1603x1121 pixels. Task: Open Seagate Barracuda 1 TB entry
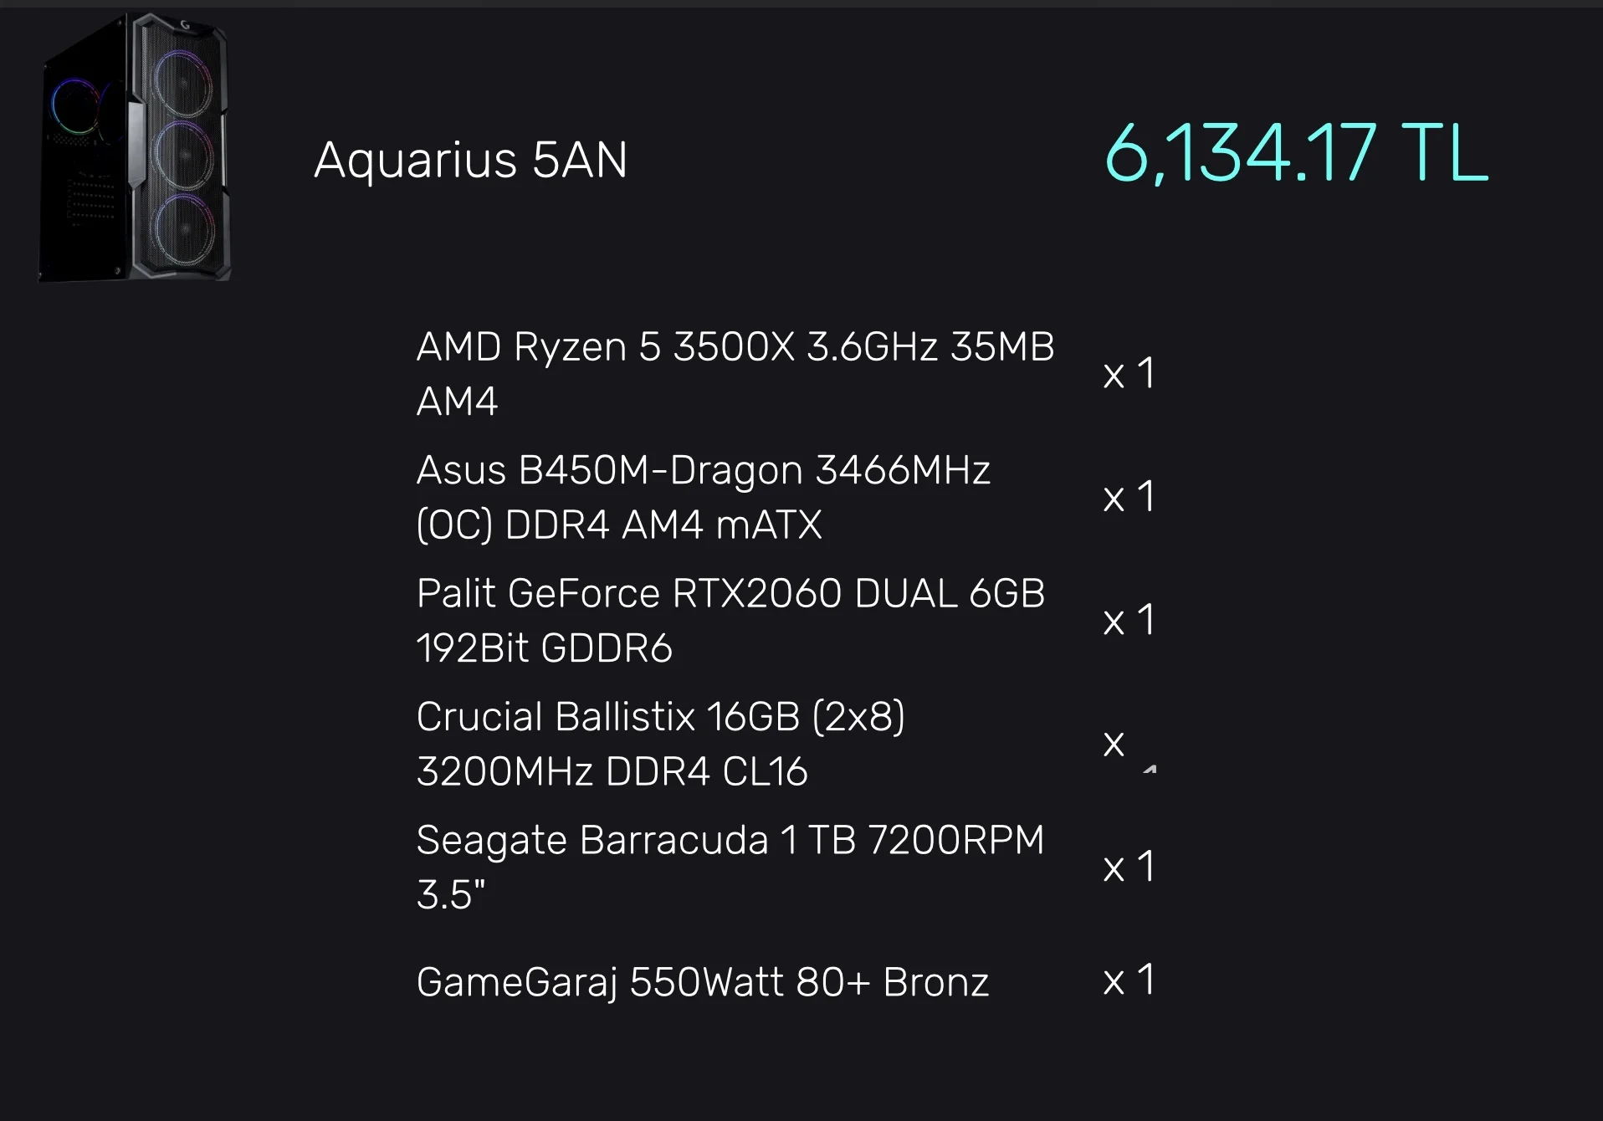(730, 867)
